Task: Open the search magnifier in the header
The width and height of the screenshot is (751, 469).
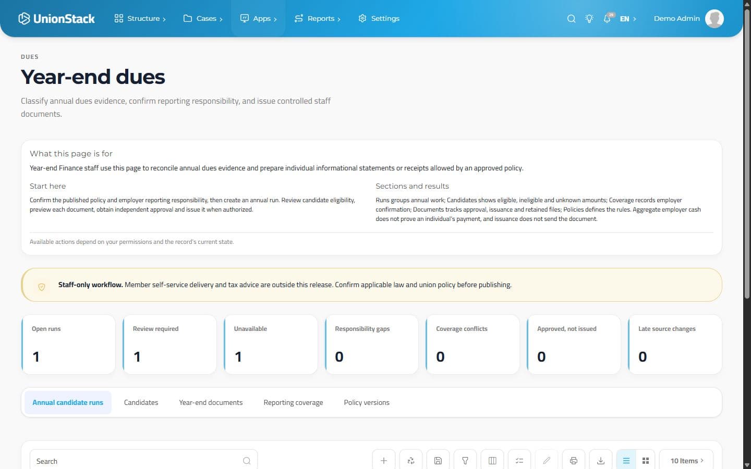Action: 571,19
